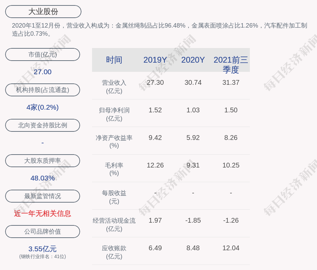Screen dimensions: 317x270
Task: Click the 公司品牌价值 label pill
Action: coord(43,232)
